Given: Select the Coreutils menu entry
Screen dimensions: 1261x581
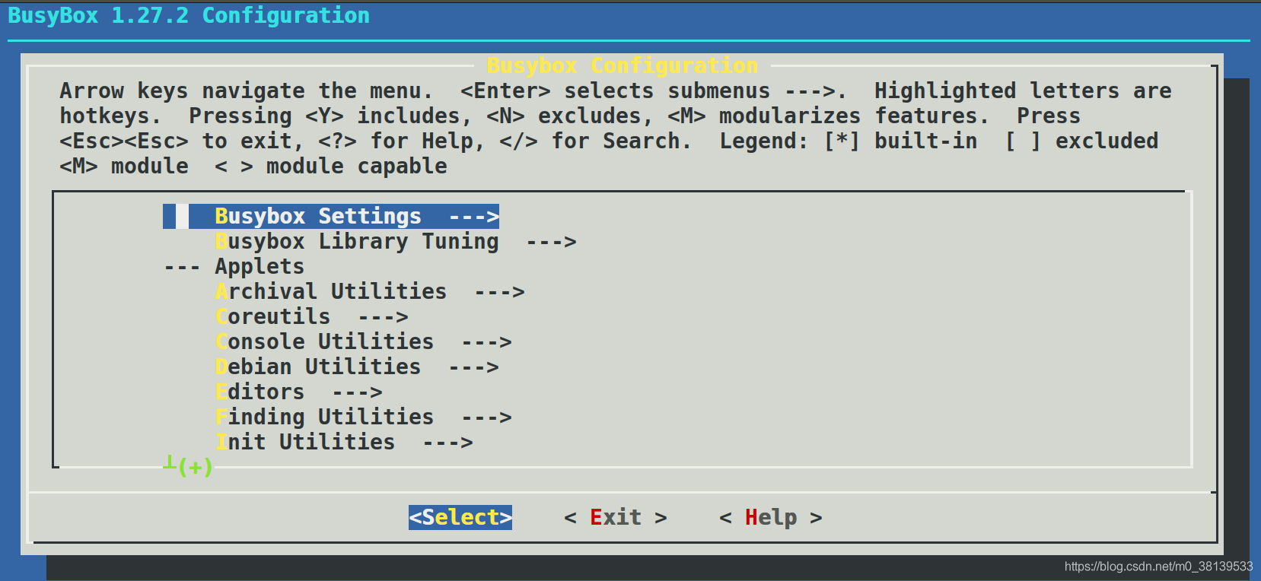Looking at the screenshot, I should click(x=311, y=317).
